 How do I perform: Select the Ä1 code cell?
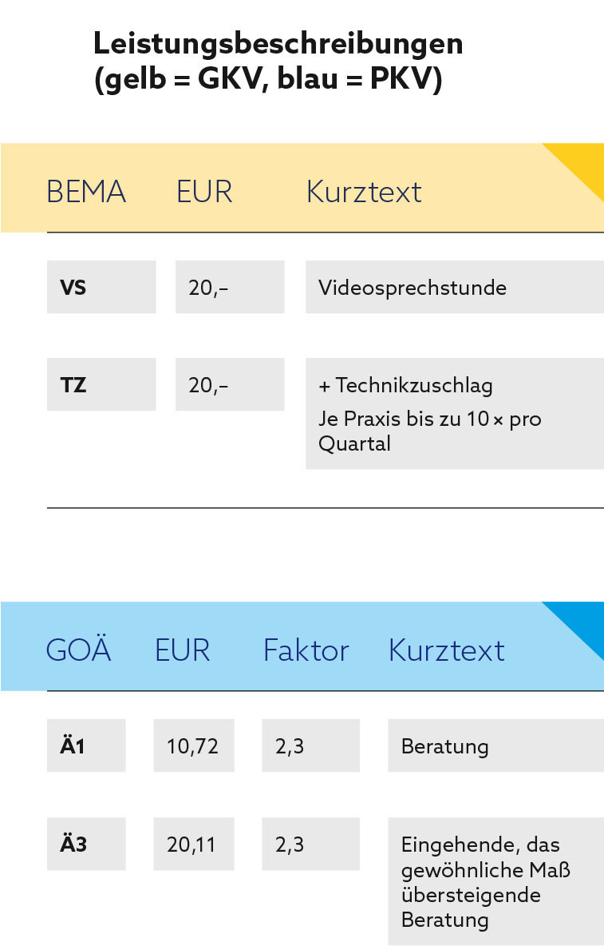click(x=86, y=745)
